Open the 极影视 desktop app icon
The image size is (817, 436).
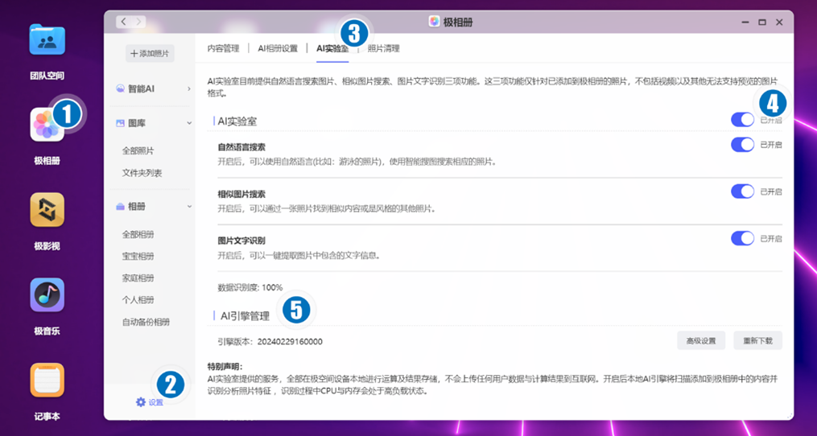pyautogui.click(x=47, y=209)
